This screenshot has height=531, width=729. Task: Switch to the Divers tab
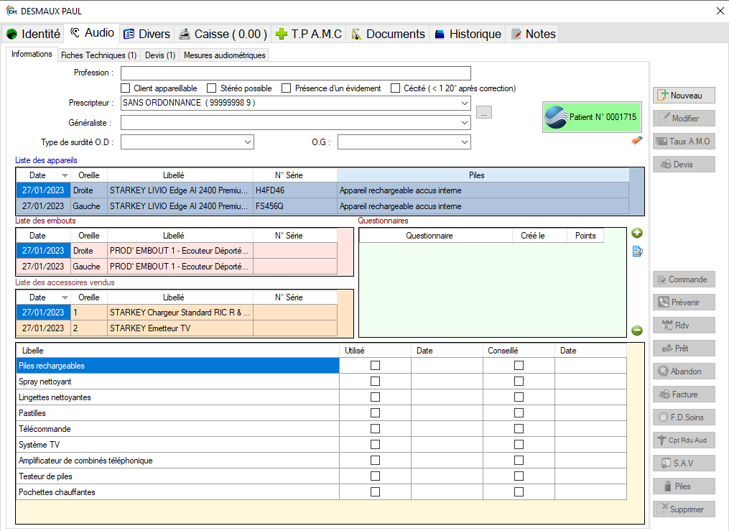147,34
